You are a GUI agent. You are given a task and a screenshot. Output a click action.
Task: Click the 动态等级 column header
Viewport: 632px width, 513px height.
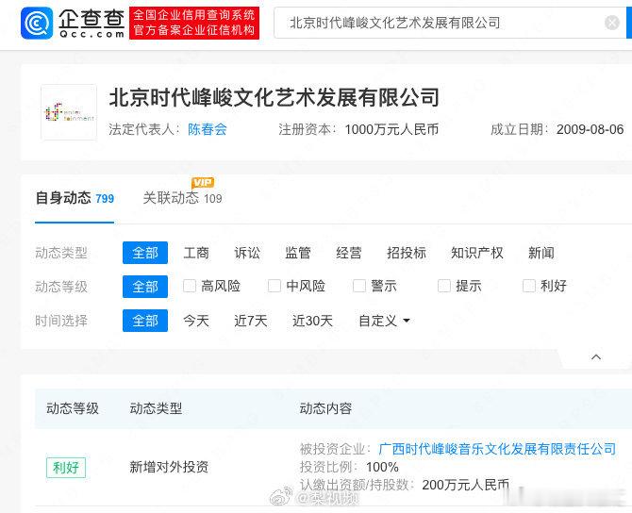pyautogui.click(x=73, y=408)
